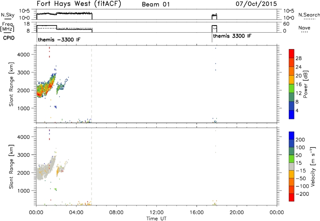
Task: Click the 'CPID' row label
Action: point(9,38)
